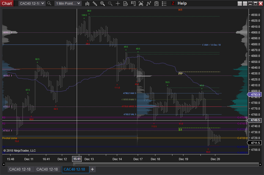Click the Pivotal zone label

click(10, 138)
